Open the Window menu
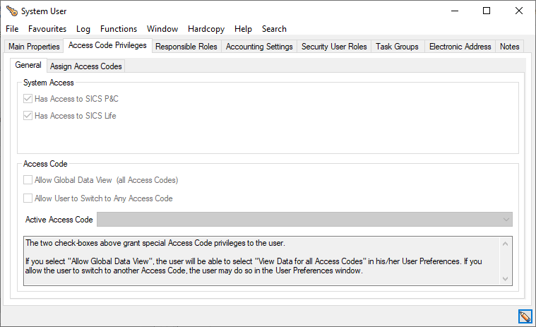536x327 pixels. coord(162,29)
